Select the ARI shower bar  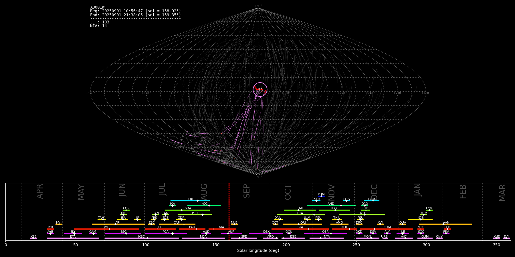[x=118, y=224]
